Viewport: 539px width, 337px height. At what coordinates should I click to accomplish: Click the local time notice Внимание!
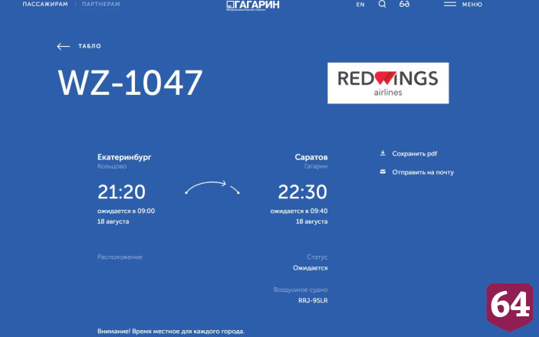[x=171, y=332]
